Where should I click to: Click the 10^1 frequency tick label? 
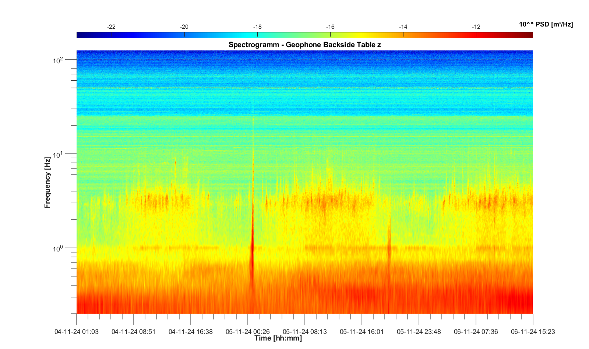pos(58,155)
